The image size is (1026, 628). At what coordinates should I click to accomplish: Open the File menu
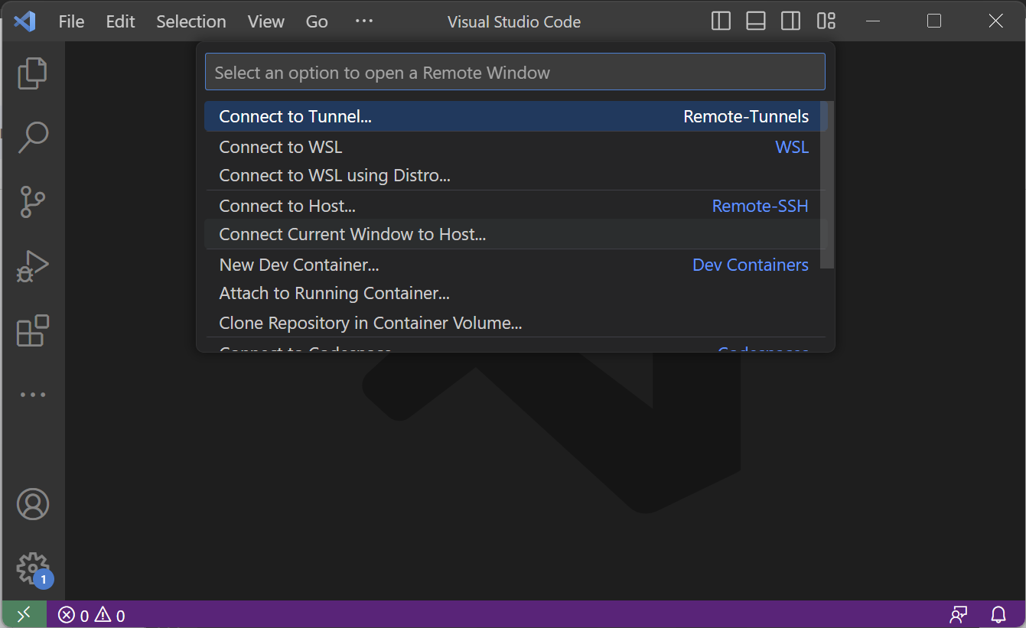tap(71, 21)
